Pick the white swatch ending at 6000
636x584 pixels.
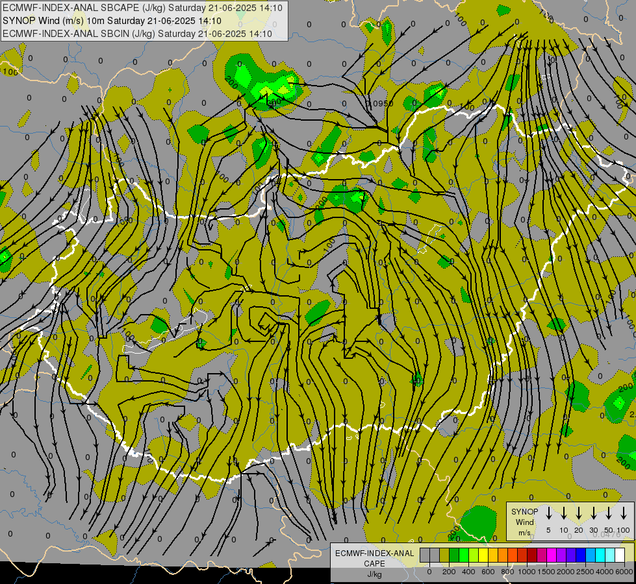(x=620, y=555)
